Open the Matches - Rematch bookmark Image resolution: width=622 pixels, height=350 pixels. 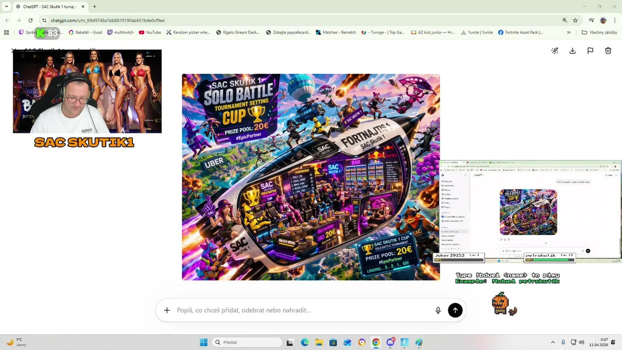point(335,33)
